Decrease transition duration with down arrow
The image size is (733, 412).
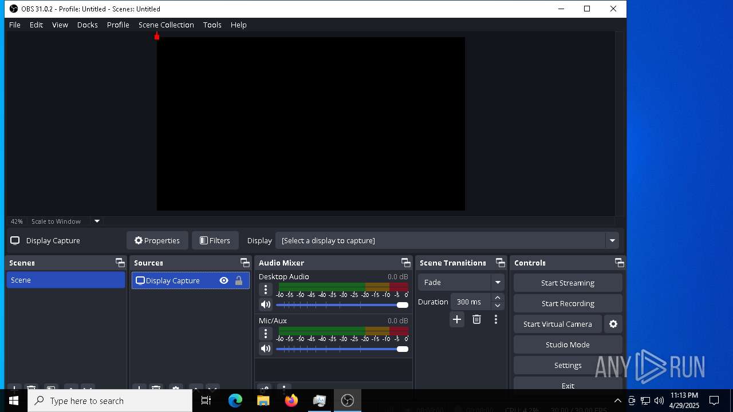(498, 306)
